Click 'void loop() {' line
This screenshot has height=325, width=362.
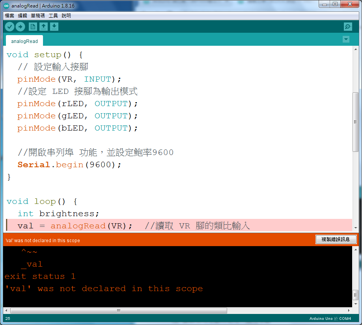coord(42,202)
